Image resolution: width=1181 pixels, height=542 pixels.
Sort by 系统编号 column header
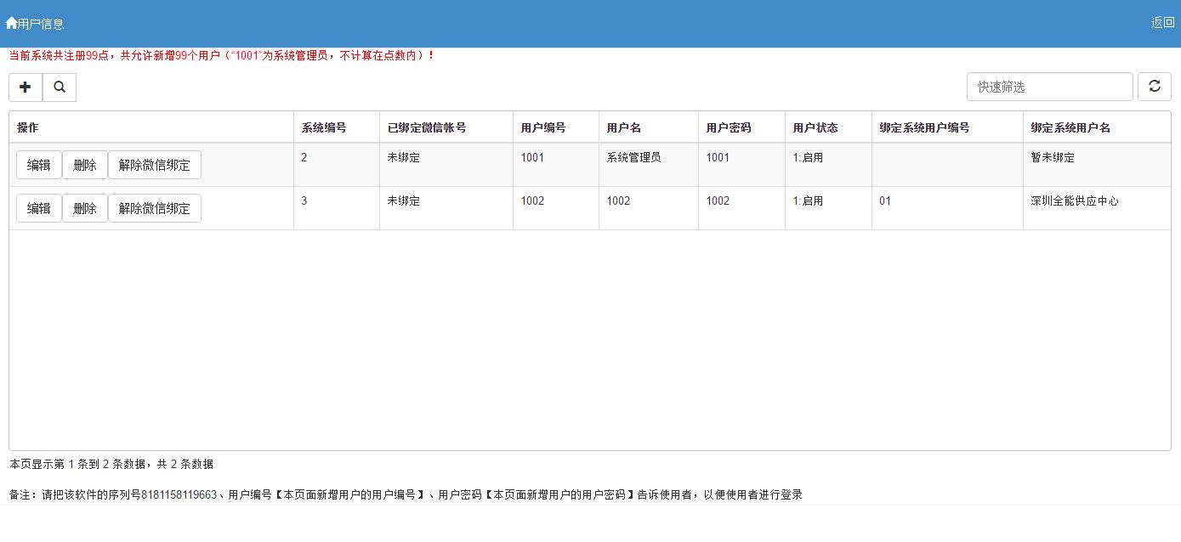pos(324,127)
